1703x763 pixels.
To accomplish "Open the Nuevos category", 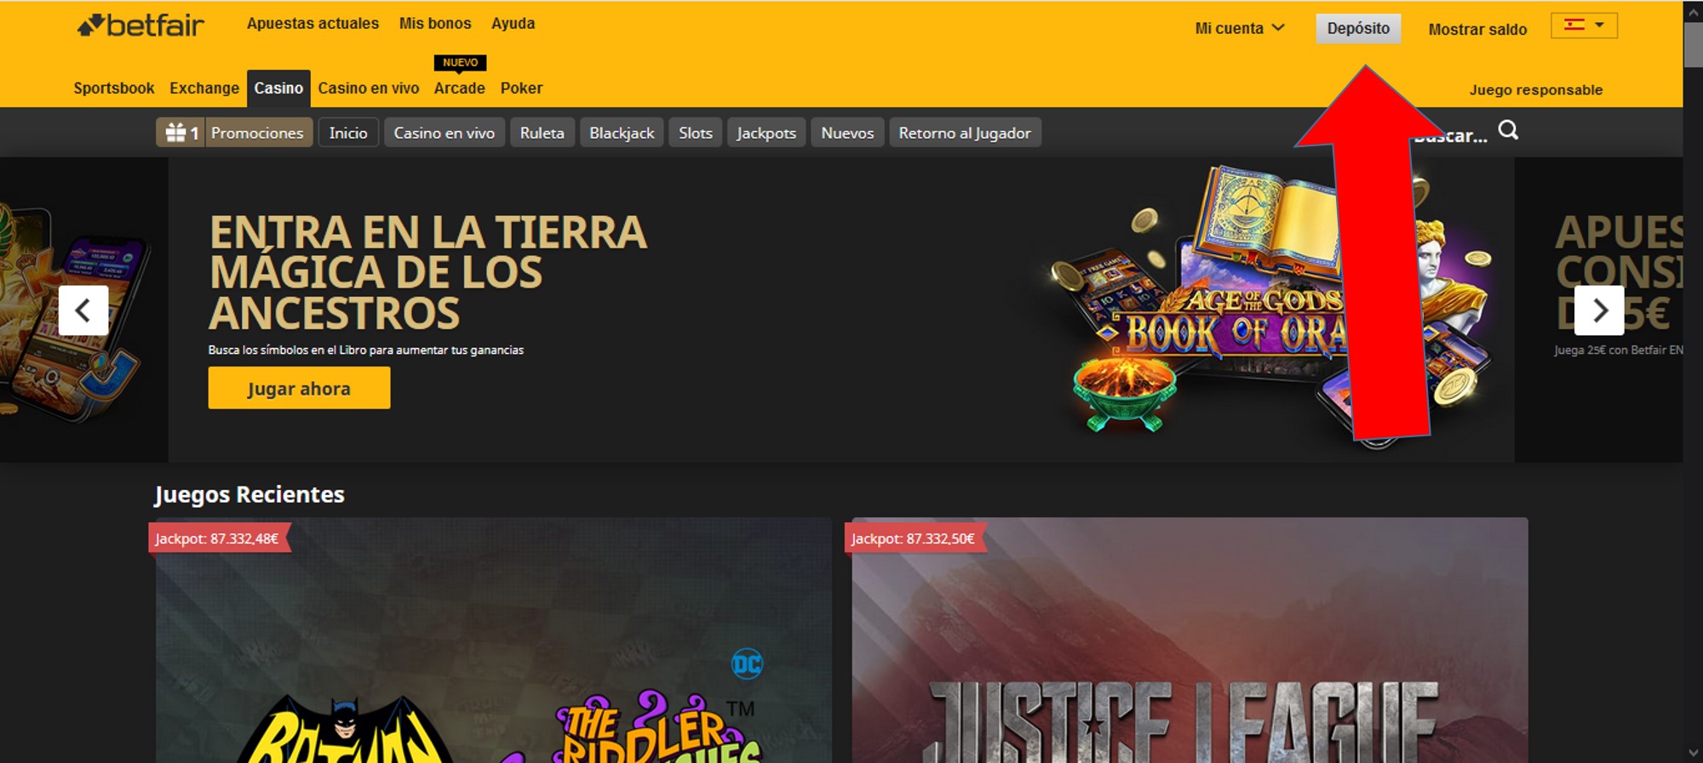I will [x=847, y=133].
